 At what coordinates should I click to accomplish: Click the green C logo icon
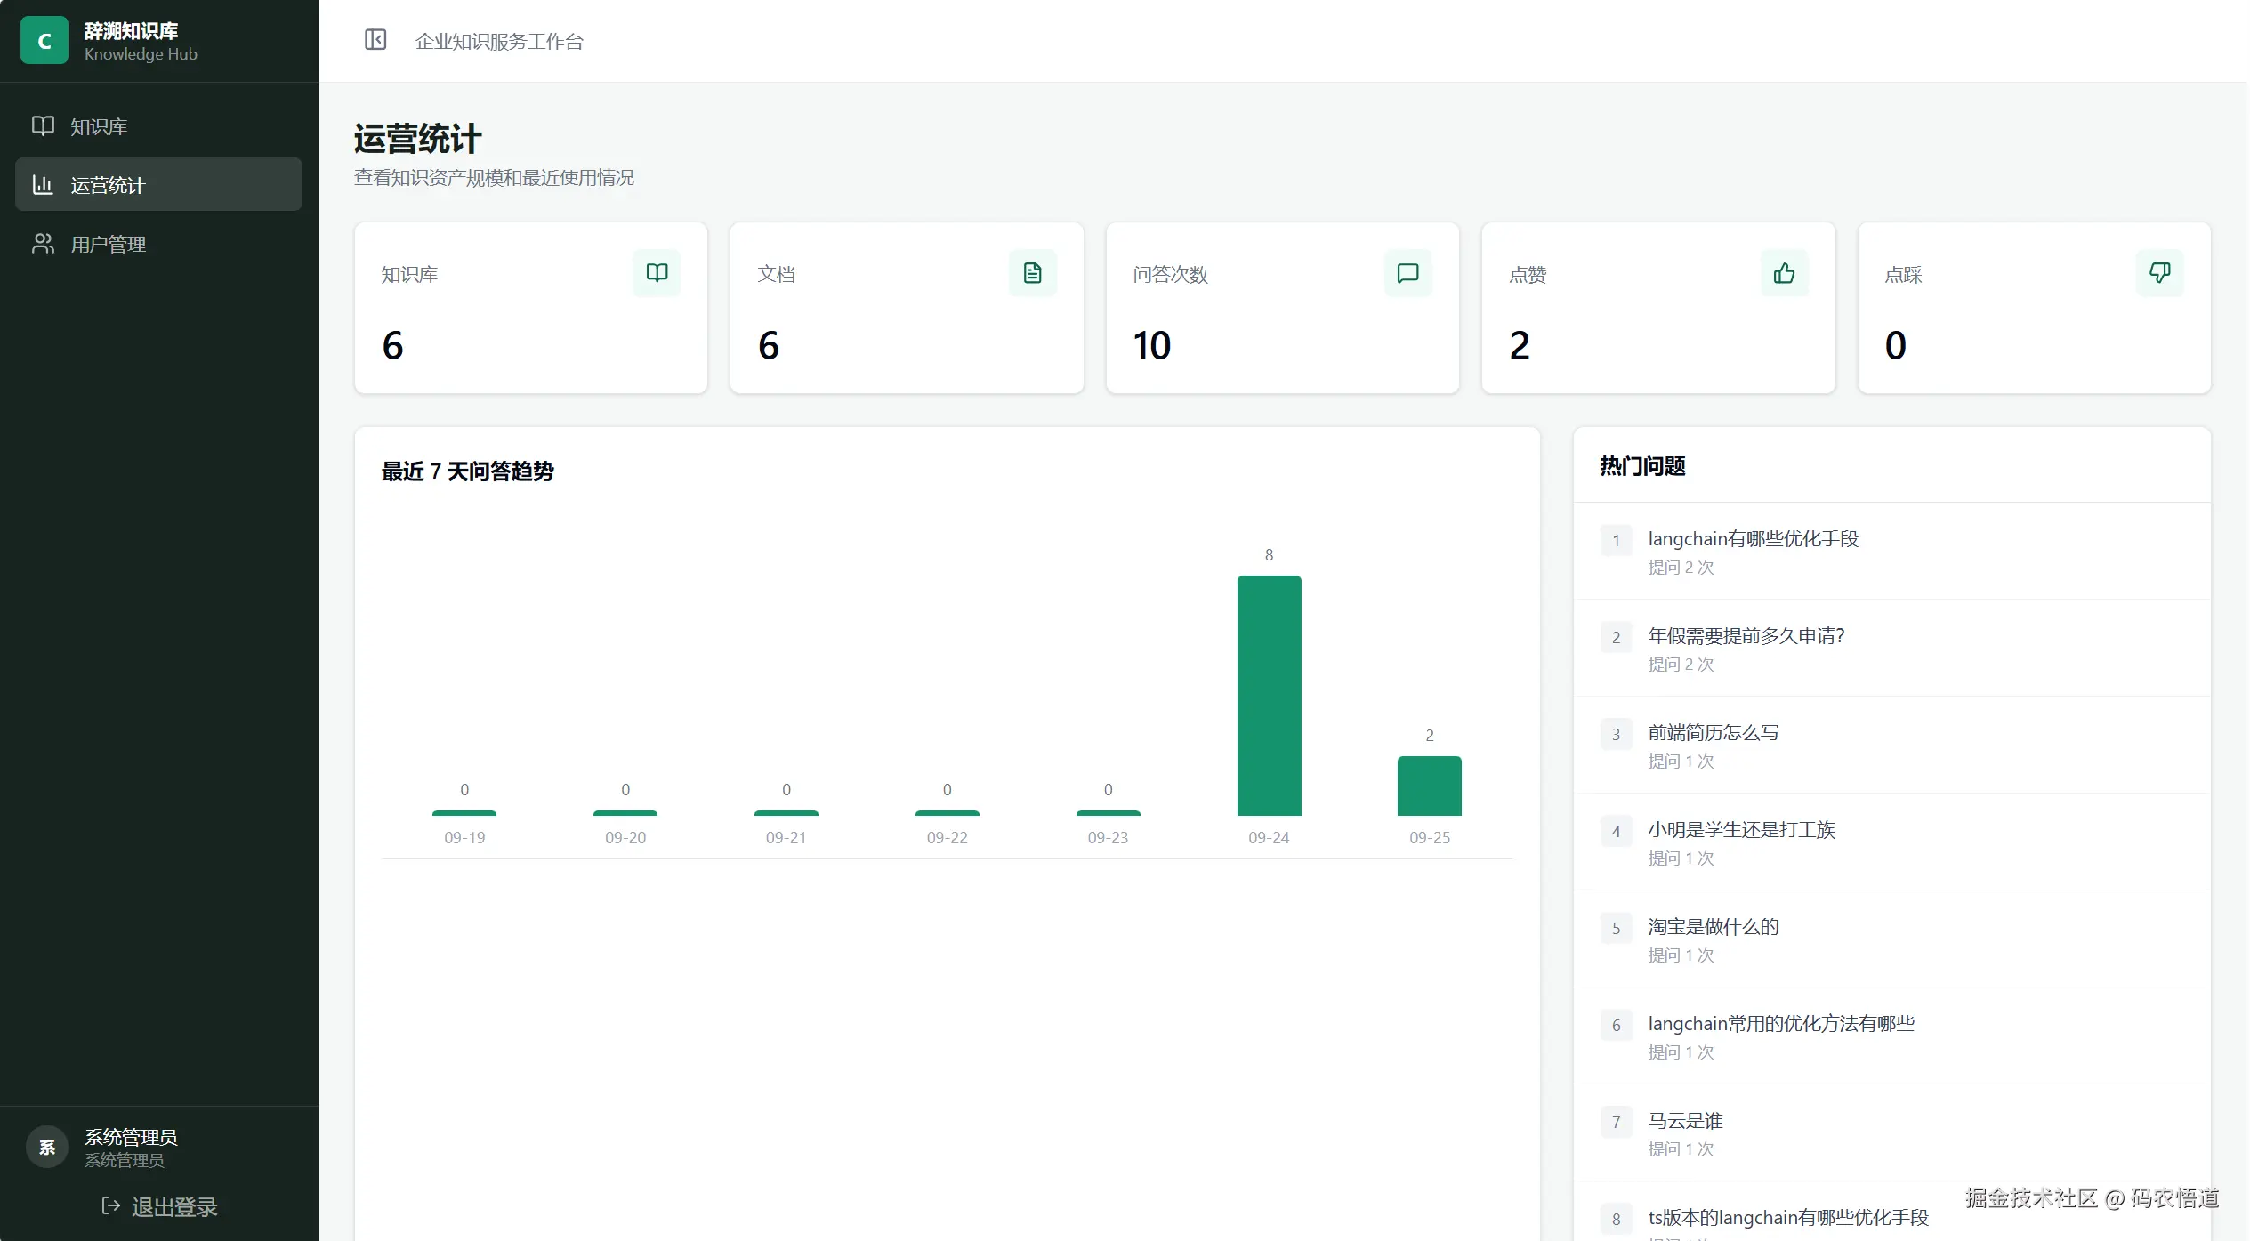coord(44,41)
